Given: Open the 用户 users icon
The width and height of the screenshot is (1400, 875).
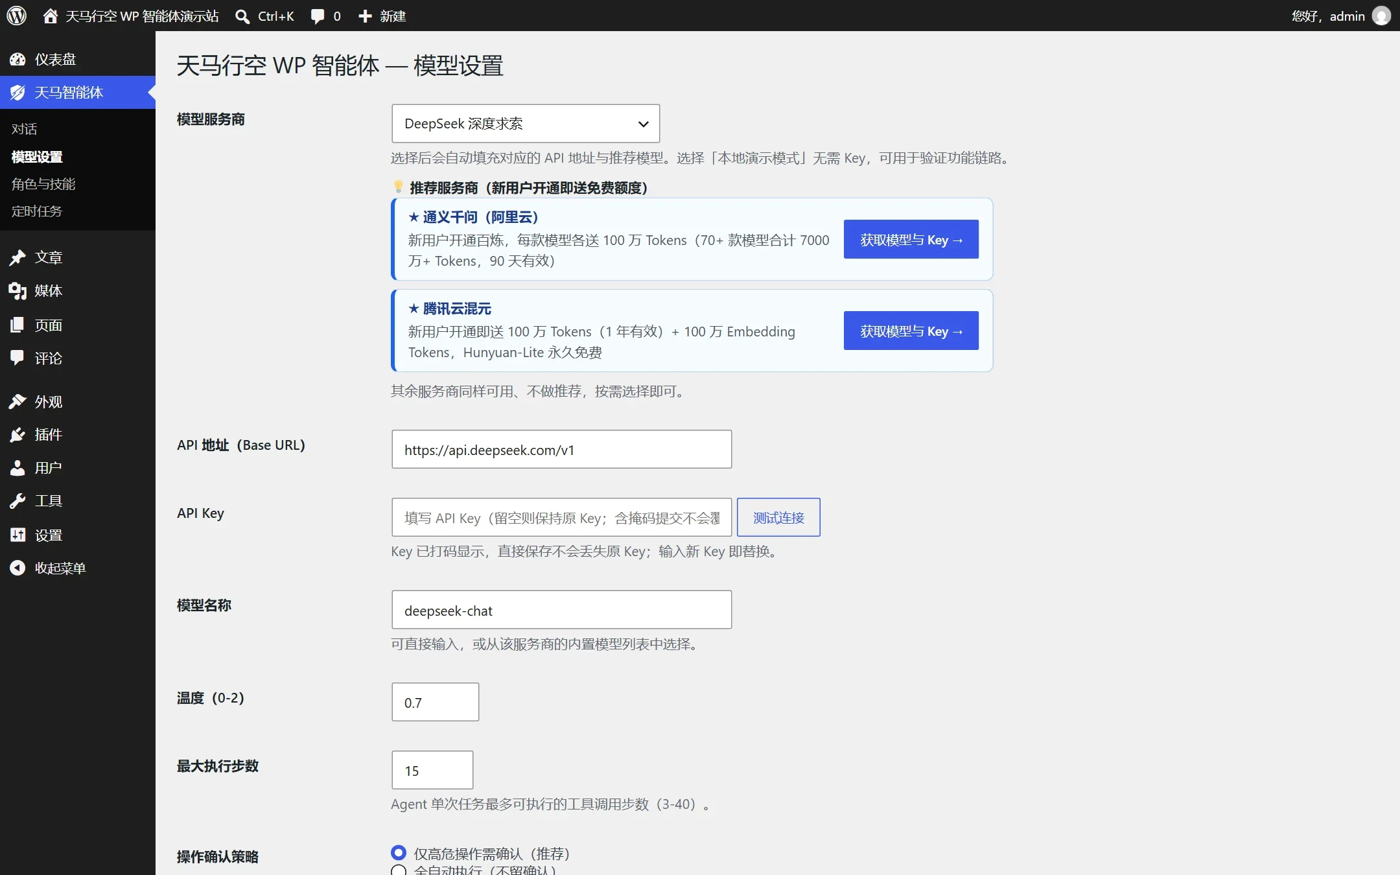Looking at the screenshot, I should [x=17, y=468].
